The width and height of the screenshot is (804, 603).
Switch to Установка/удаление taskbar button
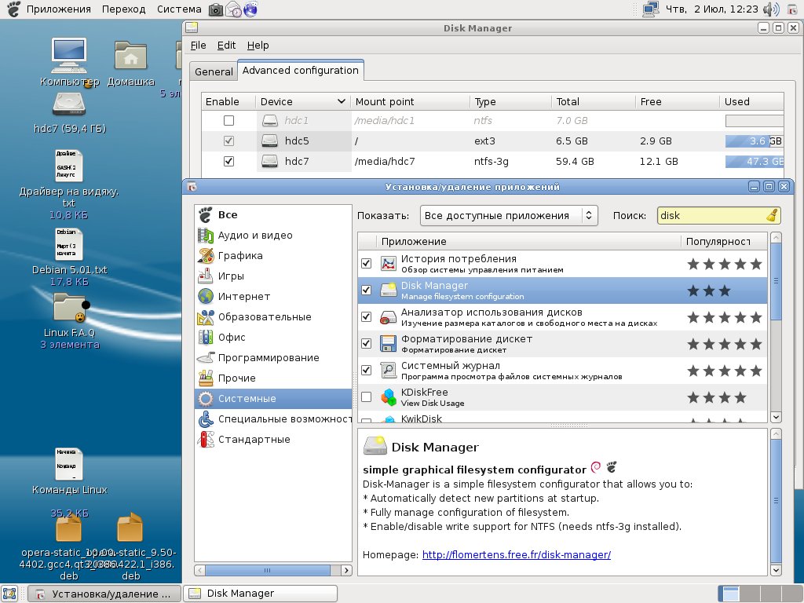coord(104,594)
